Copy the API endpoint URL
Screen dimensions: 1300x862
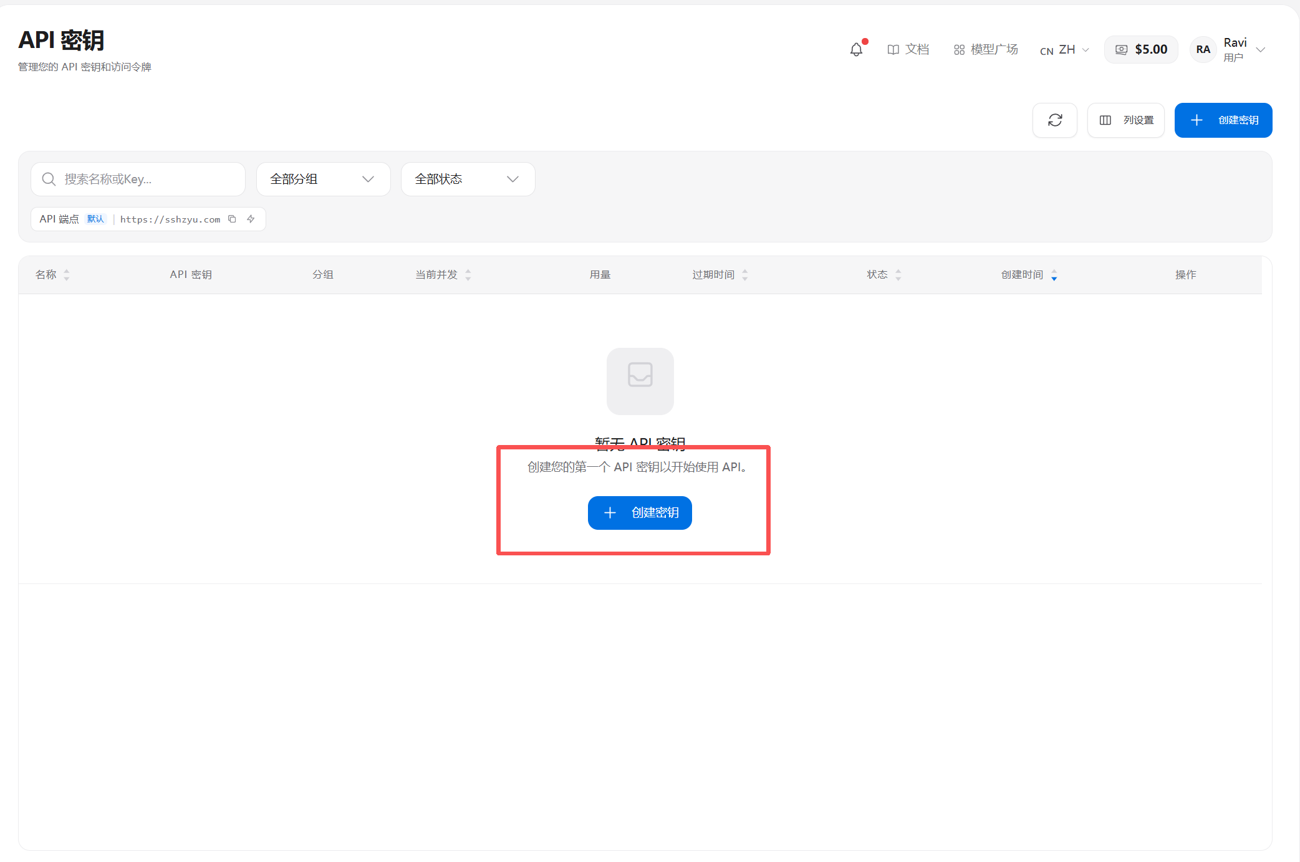232,219
